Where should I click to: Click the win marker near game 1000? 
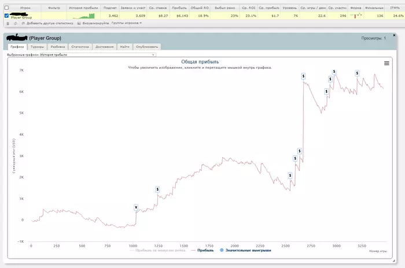coord(136,207)
